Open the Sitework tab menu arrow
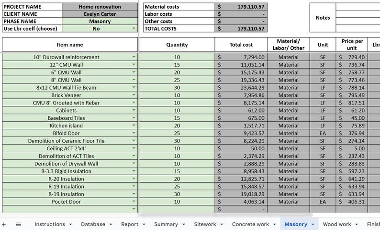This screenshot has width=380, height=230. (x=222, y=224)
